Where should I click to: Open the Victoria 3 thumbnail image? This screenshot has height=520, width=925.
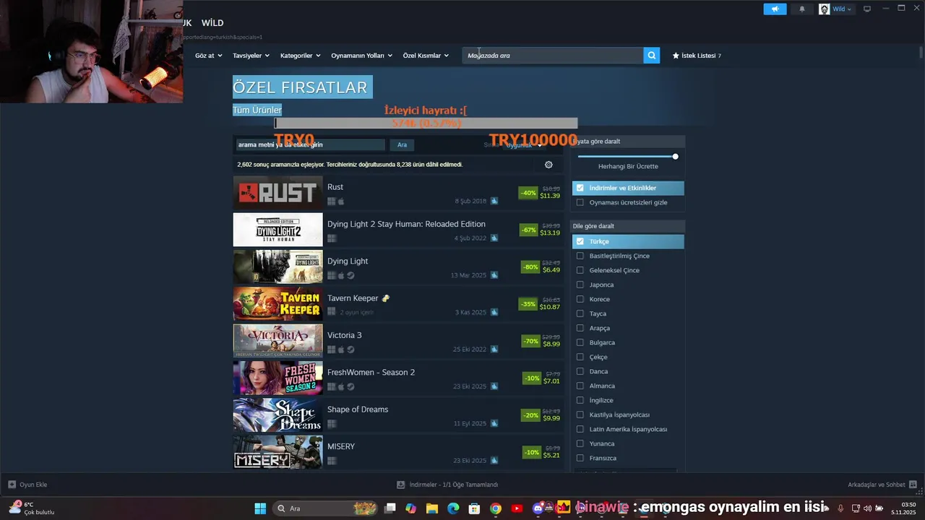tap(277, 341)
